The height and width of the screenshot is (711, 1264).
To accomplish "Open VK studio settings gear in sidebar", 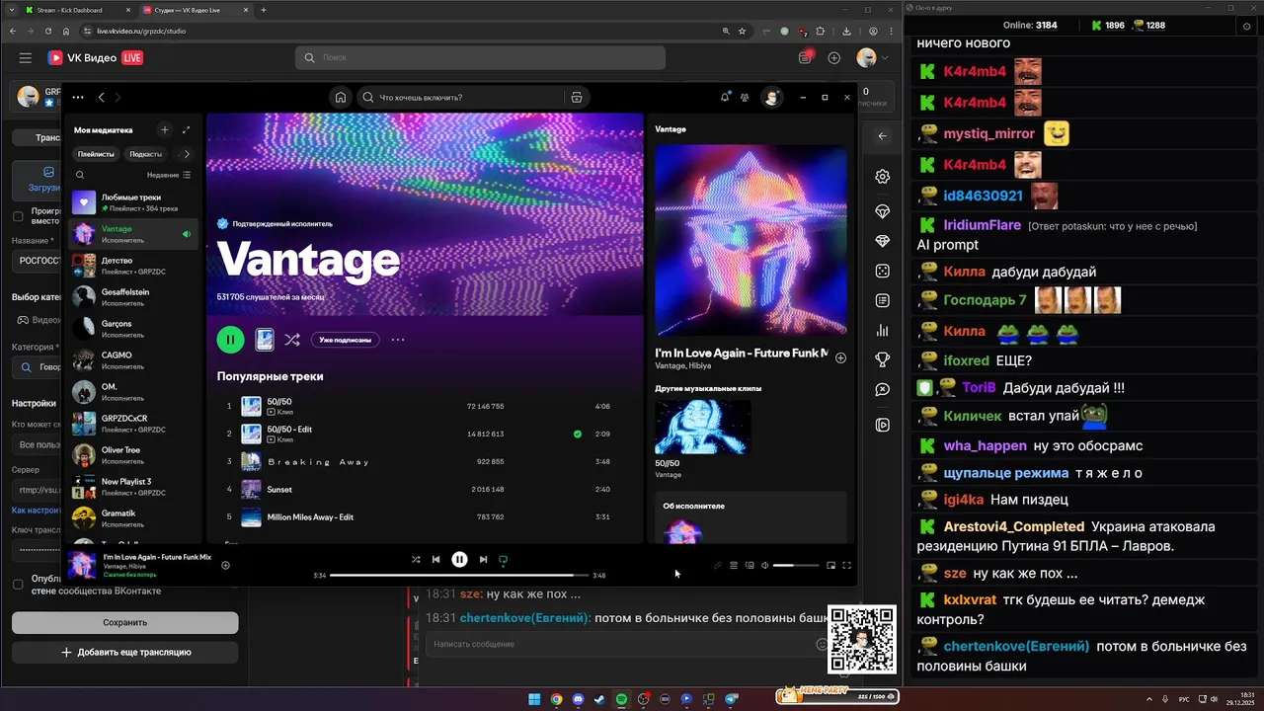I will pos(883,177).
